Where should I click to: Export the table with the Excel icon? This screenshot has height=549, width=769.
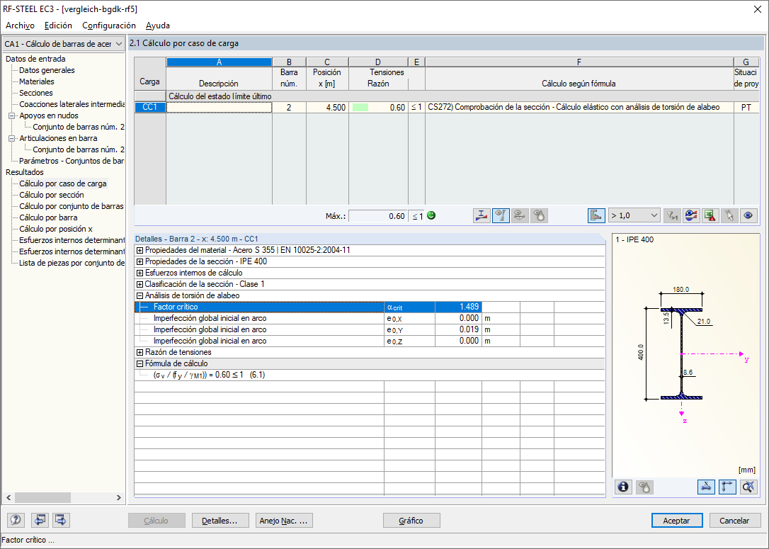point(710,215)
